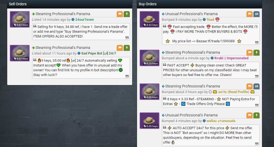Click "Listed 14 minutes ago by" text

point(51,20)
